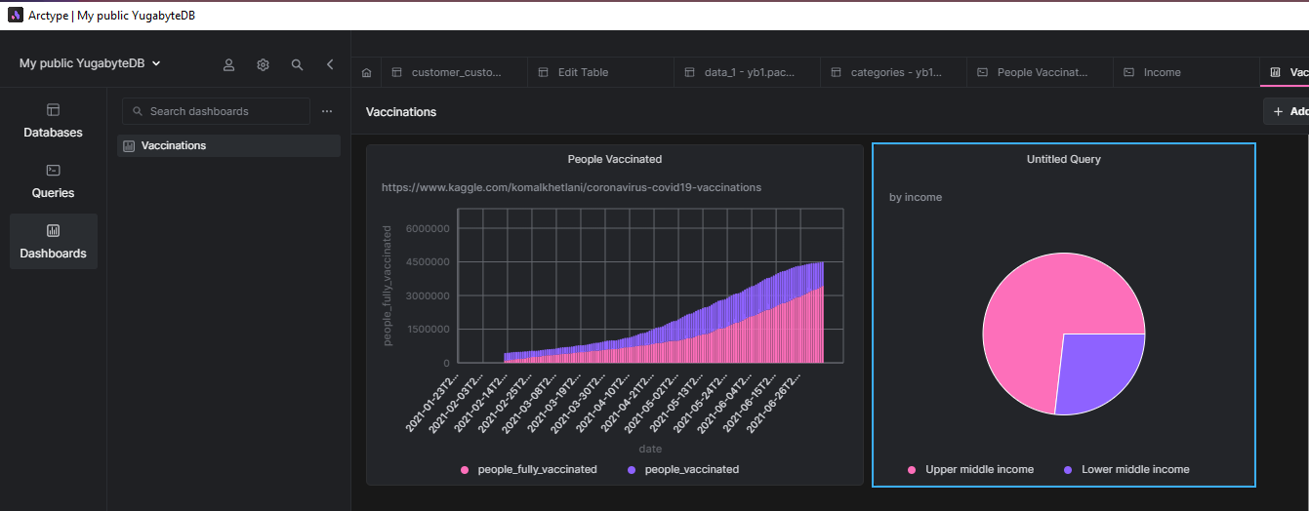
Task: Open Databases in the left sidebar
Action: pyautogui.click(x=53, y=121)
